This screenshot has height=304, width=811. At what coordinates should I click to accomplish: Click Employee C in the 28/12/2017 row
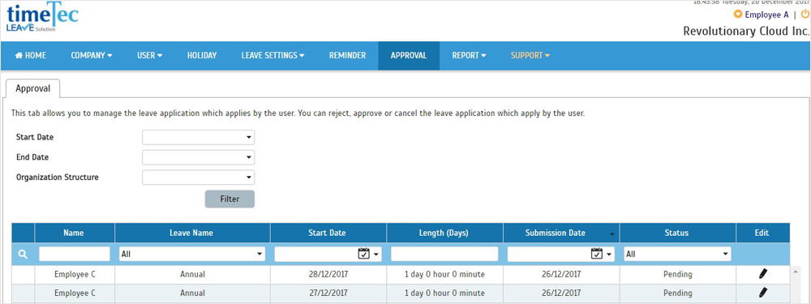tap(75, 274)
